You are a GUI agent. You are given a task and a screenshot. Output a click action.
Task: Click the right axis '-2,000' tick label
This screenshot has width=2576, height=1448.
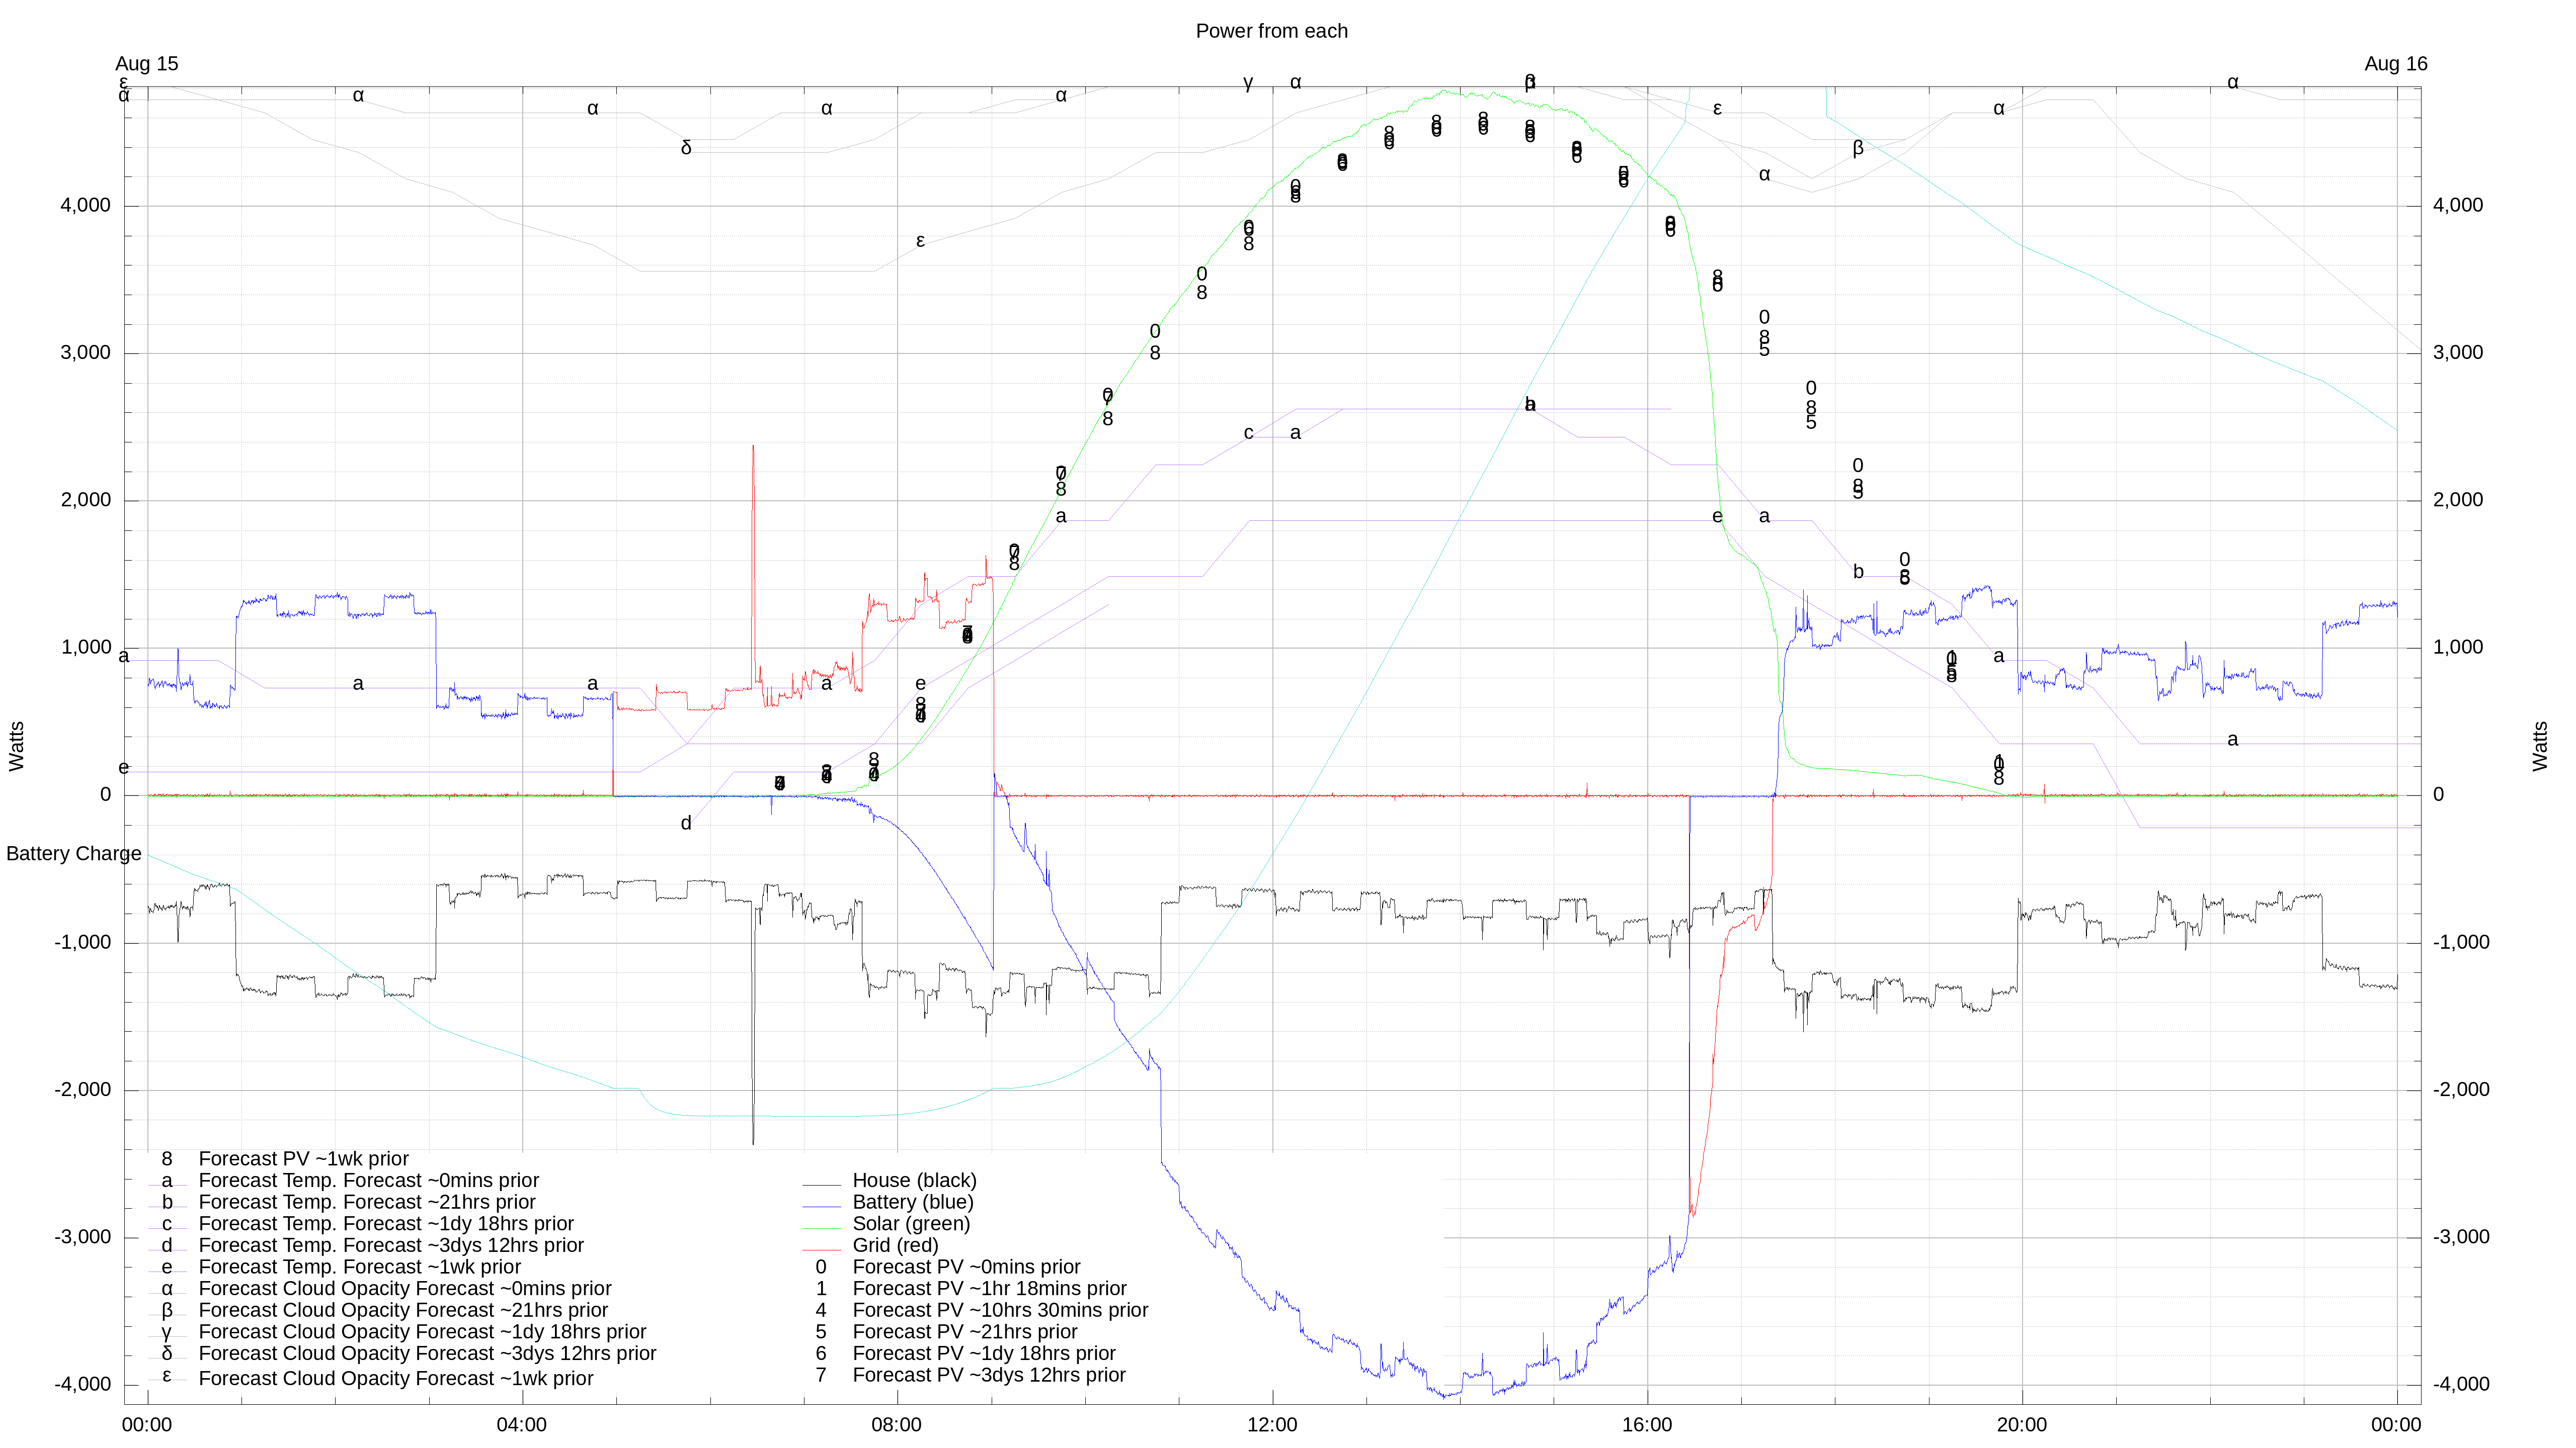[x=2461, y=1090]
